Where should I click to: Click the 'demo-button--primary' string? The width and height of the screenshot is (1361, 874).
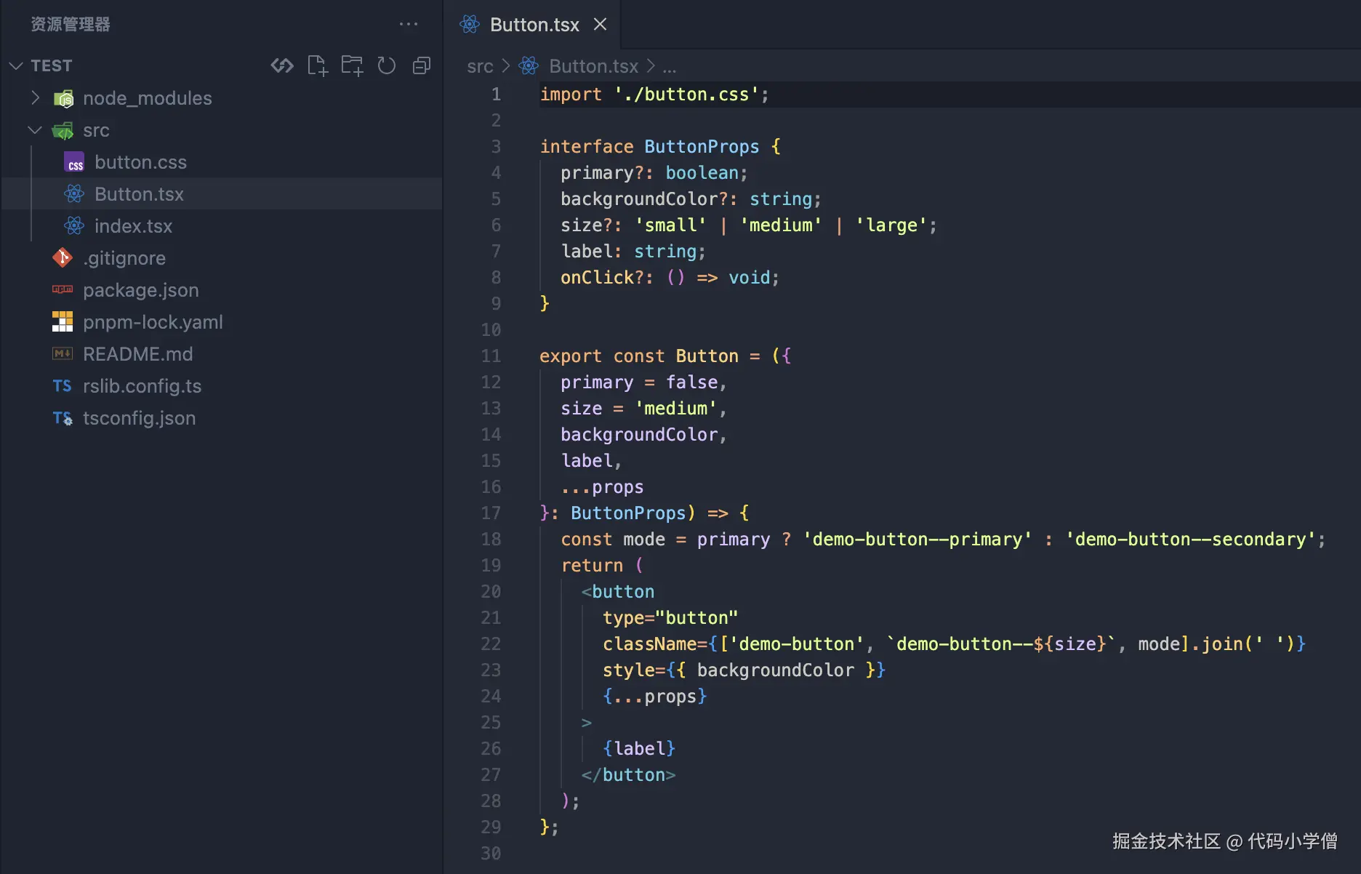tap(918, 540)
